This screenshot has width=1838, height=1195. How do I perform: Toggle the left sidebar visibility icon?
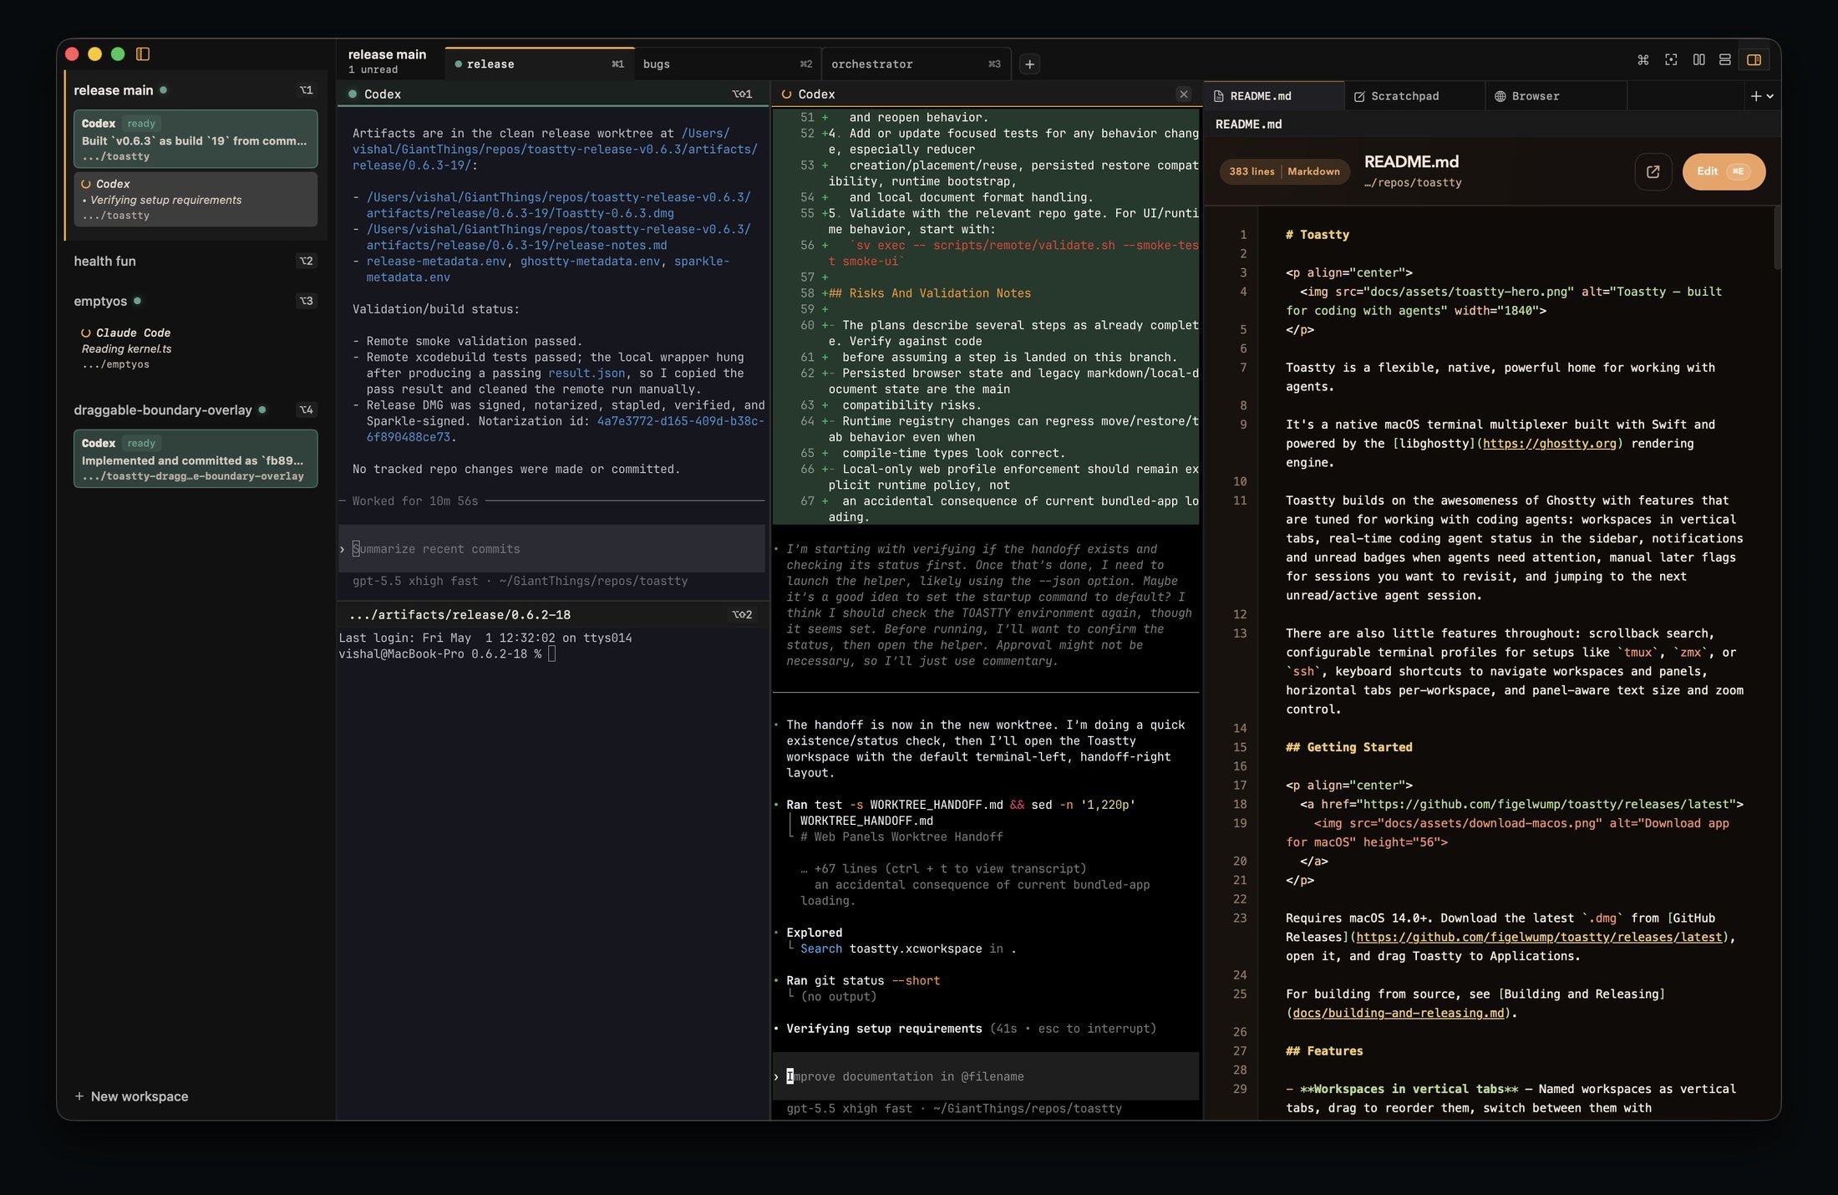(x=143, y=54)
